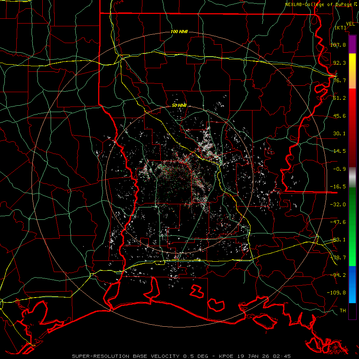Click the VEL legend title
Image resolution: width=359 pixels, height=359 pixels.
point(350,24)
